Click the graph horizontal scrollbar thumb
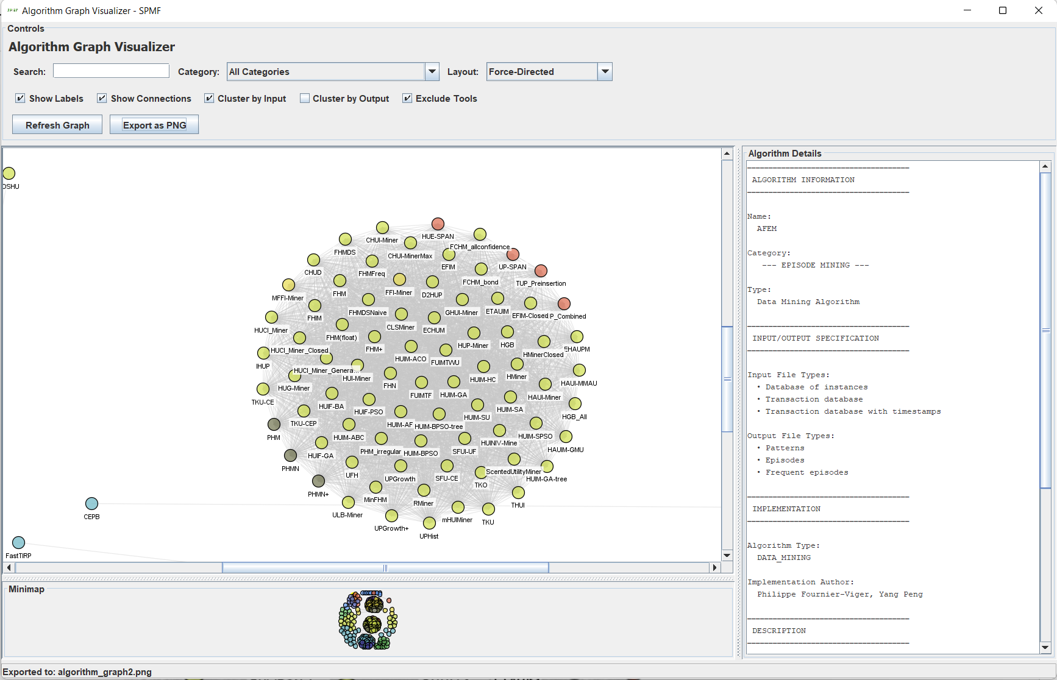Viewport: 1057px width, 680px height. point(385,568)
